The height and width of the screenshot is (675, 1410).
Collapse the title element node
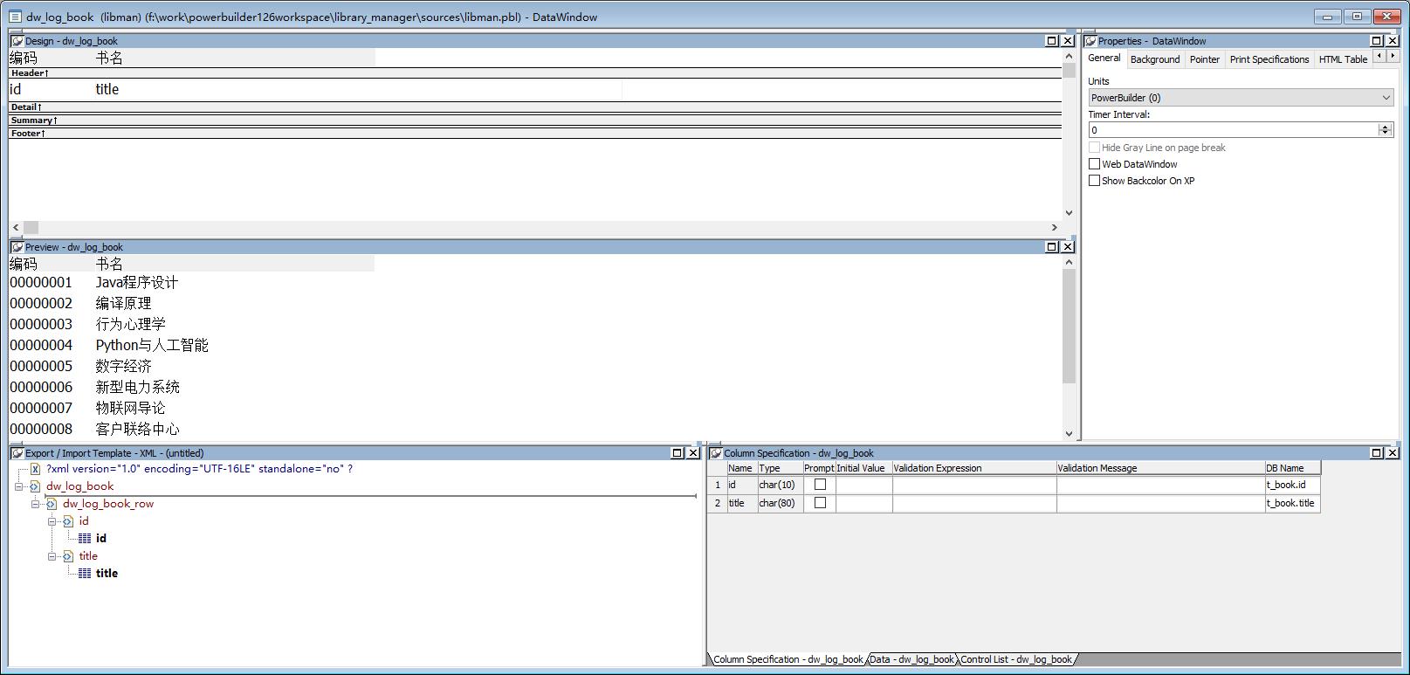click(x=52, y=556)
